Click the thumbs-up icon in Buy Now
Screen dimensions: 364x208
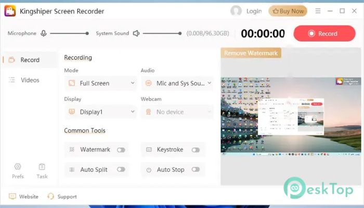pyautogui.click(x=275, y=11)
